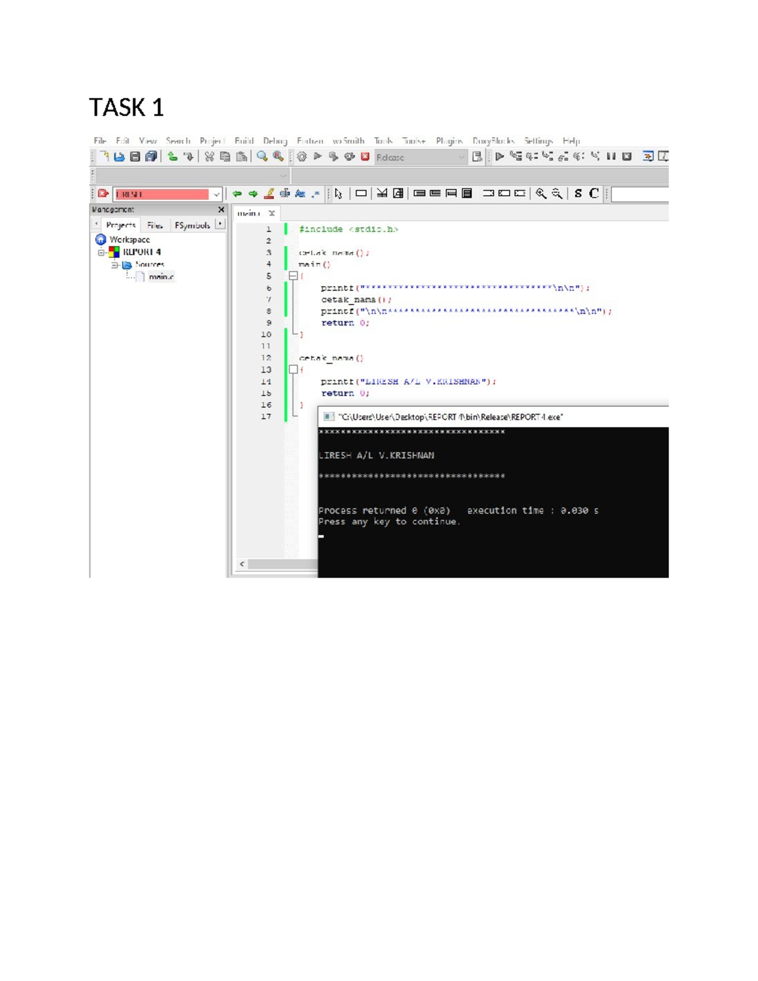Viewport: 758px width, 981px height.
Task: Toggle highlighting with the marker pen icon
Action: click(x=269, y=194)
